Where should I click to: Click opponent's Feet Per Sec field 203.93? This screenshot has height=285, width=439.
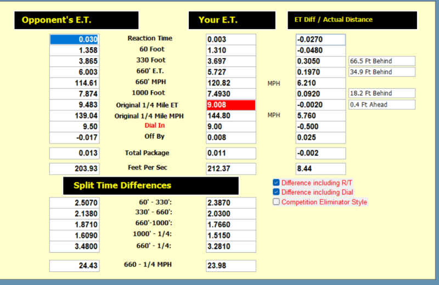[x=75, y=169]
